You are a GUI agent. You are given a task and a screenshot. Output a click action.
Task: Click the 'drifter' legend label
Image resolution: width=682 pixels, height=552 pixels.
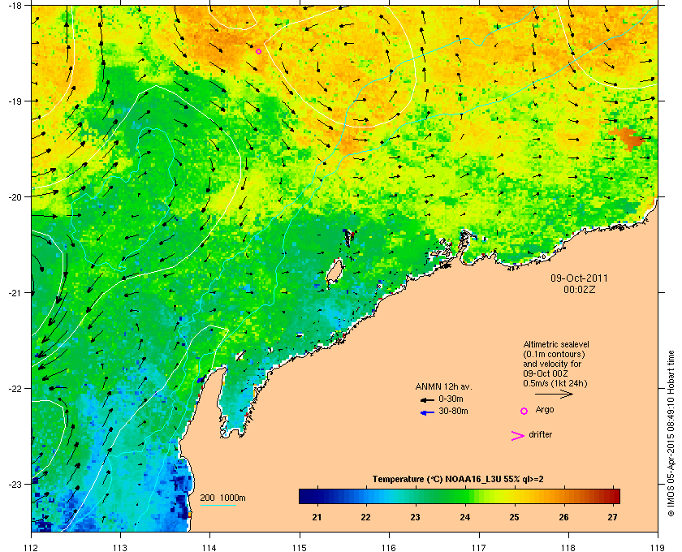(x=540, y=434)
